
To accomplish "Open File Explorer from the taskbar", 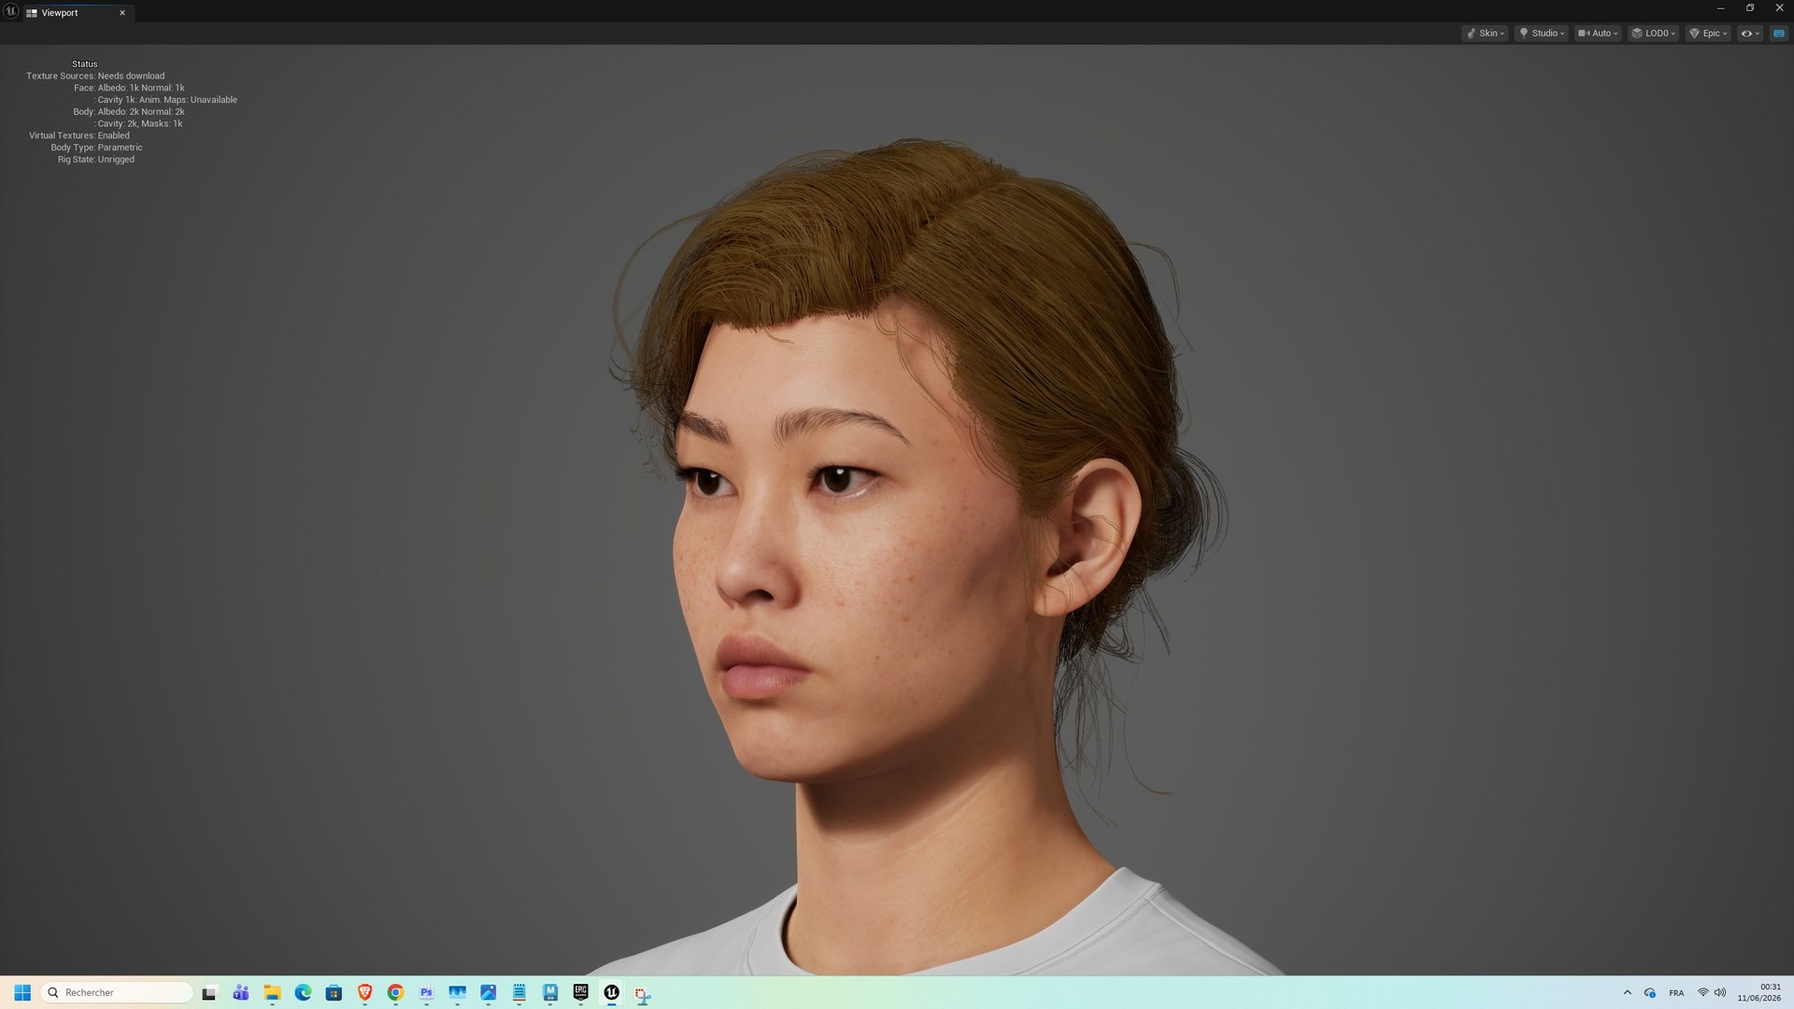I will (x=272, y=992).
